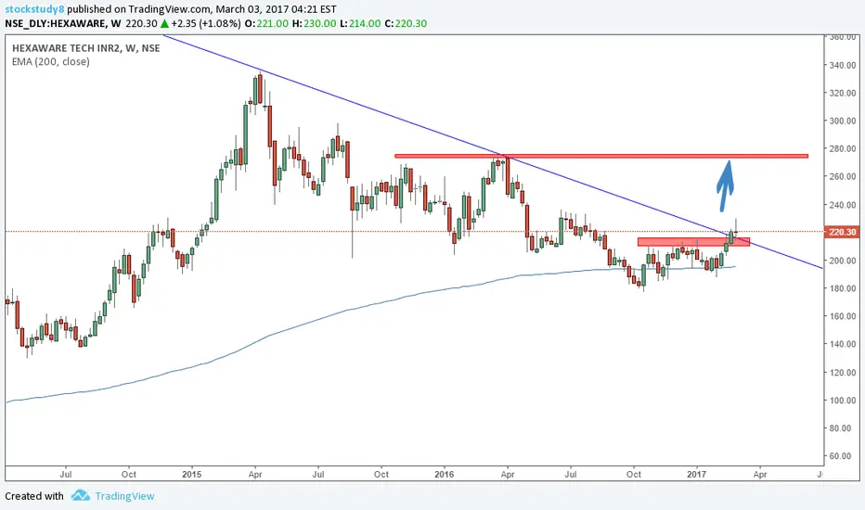This screenshot has height=510, width=865.
Task: Click the green up-triangle price change icon
Action: (x=164, y=24)
